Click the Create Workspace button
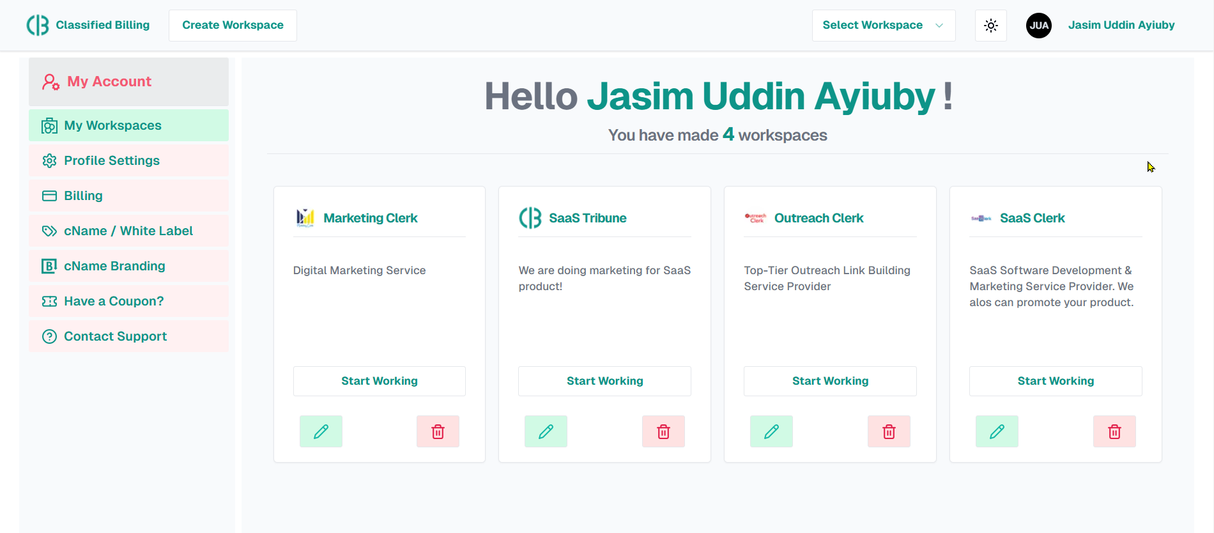 click(x=233, y=26)
